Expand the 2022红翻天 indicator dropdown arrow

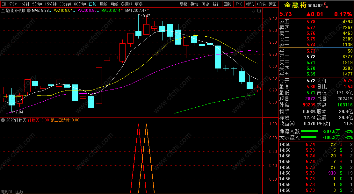(x=3, y=120)
